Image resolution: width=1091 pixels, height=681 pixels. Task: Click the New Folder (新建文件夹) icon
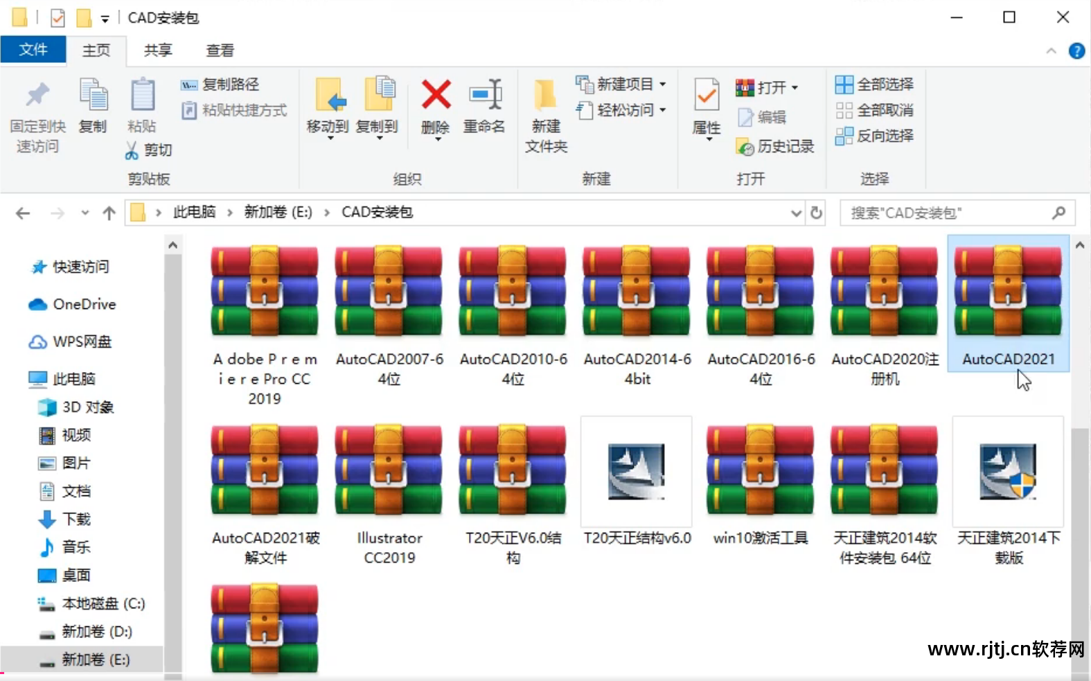click(x=546, y=96)
